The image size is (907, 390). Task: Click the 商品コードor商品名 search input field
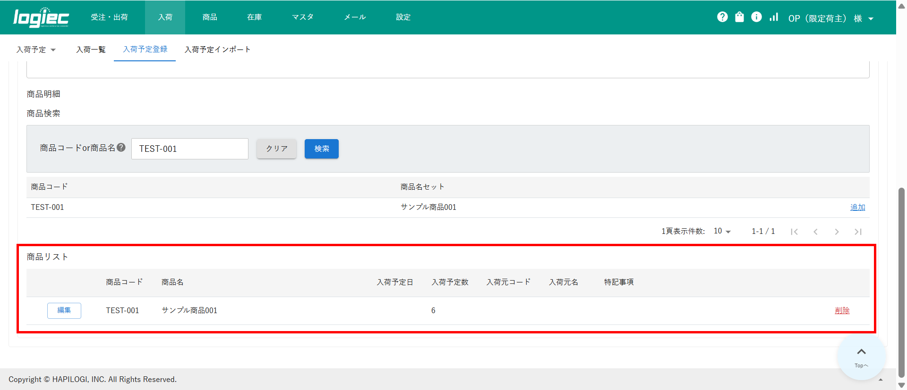click(x=189, y=149)
